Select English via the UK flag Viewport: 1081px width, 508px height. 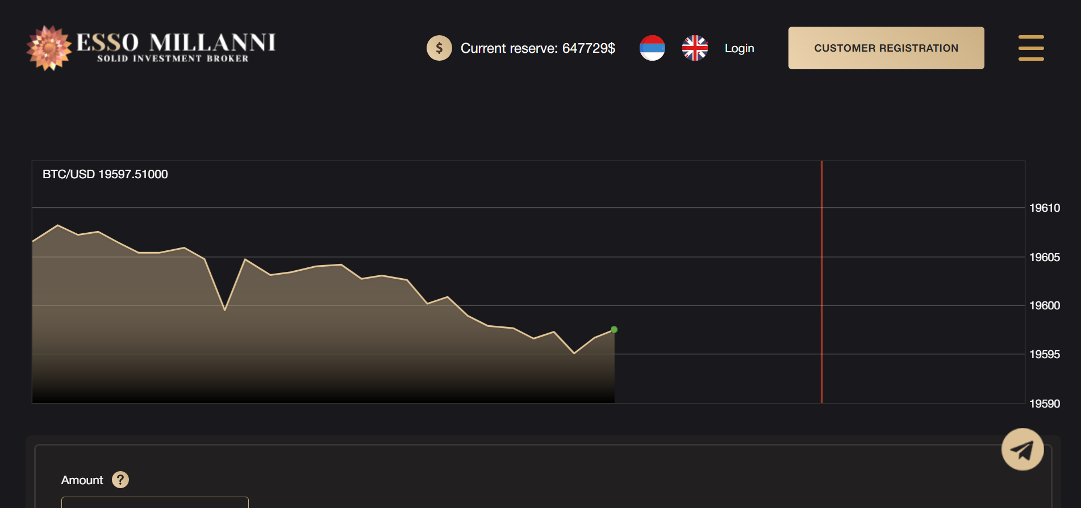(695, 48)
